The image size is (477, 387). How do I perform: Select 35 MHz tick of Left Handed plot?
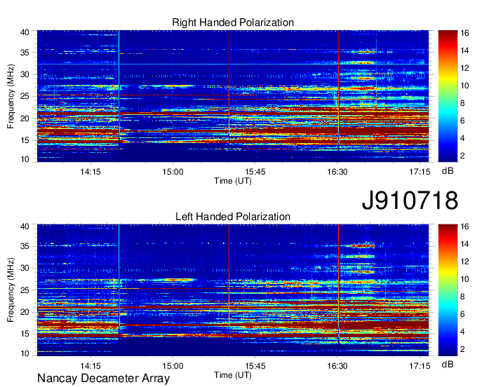(25, 246)
